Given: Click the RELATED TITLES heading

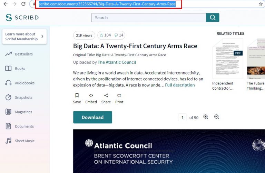Looking at the screenshot, I should pyautogui.click(x=230, y=33).
